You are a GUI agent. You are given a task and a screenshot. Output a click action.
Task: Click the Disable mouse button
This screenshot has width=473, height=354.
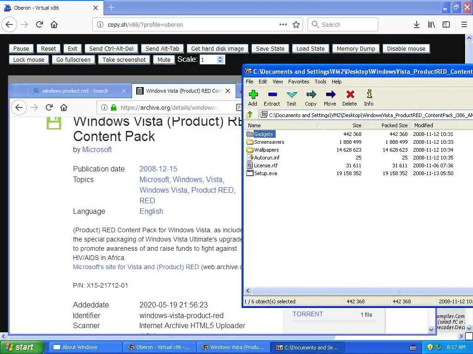click(406, 48)
